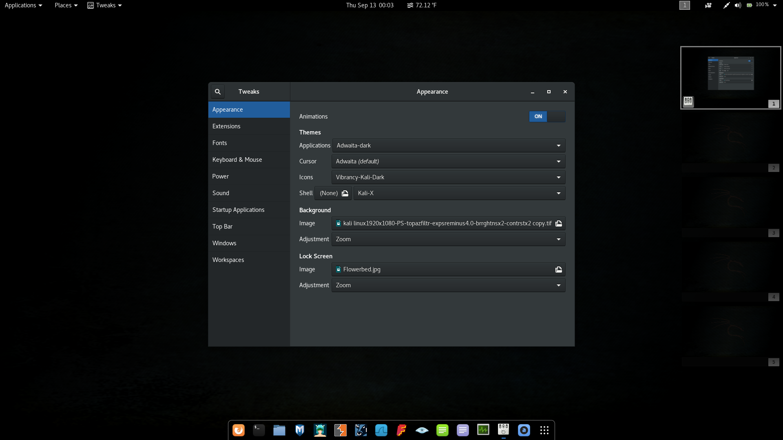Open Background Adjustment Zoom dropdown
Viewport: 783px width, 440px height.
tap(449, 239)
